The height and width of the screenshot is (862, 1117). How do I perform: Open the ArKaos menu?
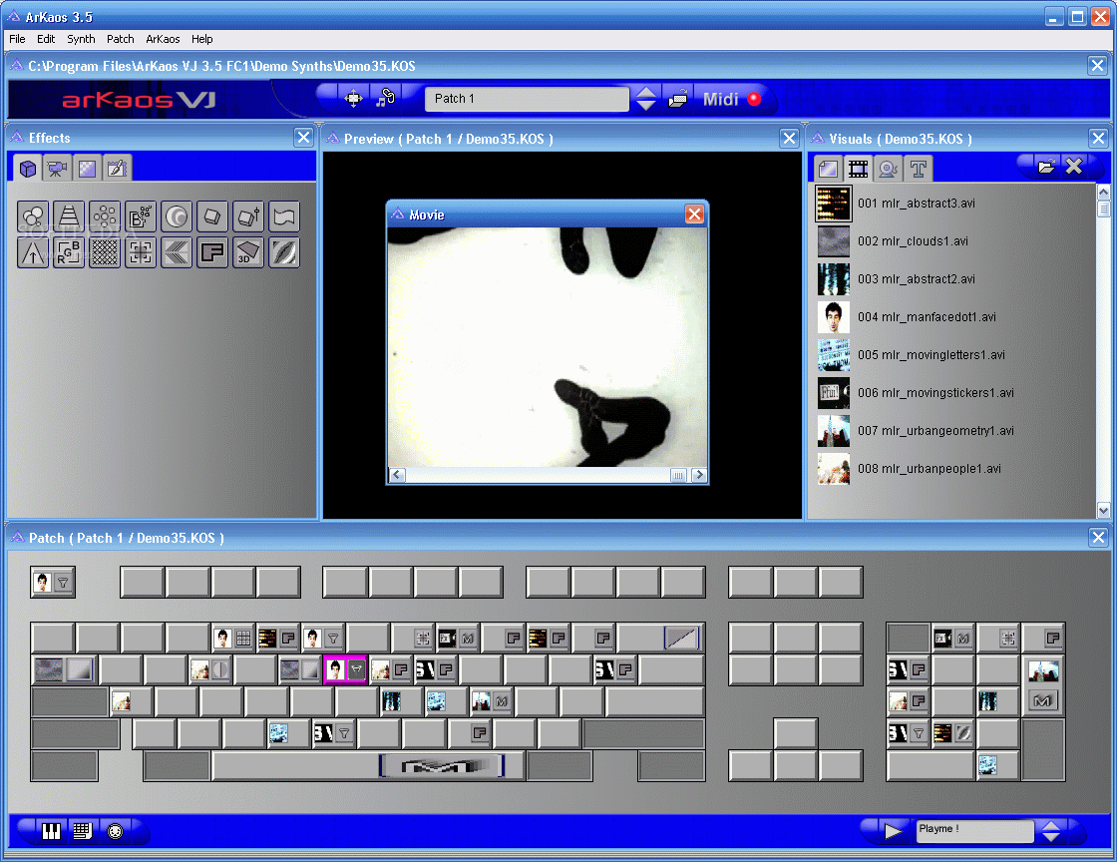click(163, 39)
